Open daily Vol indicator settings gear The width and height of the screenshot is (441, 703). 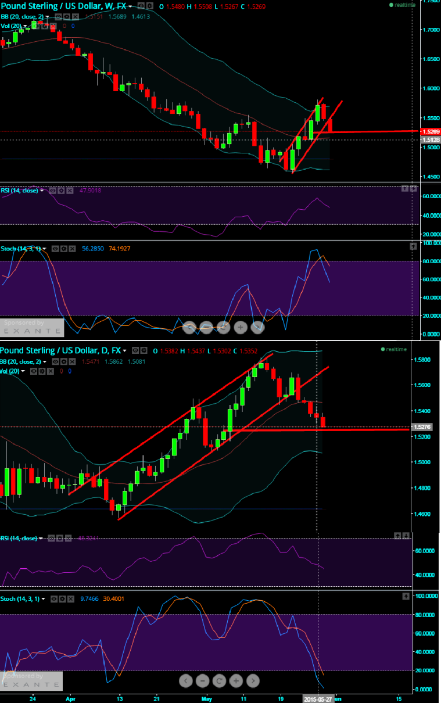point(42,371)
